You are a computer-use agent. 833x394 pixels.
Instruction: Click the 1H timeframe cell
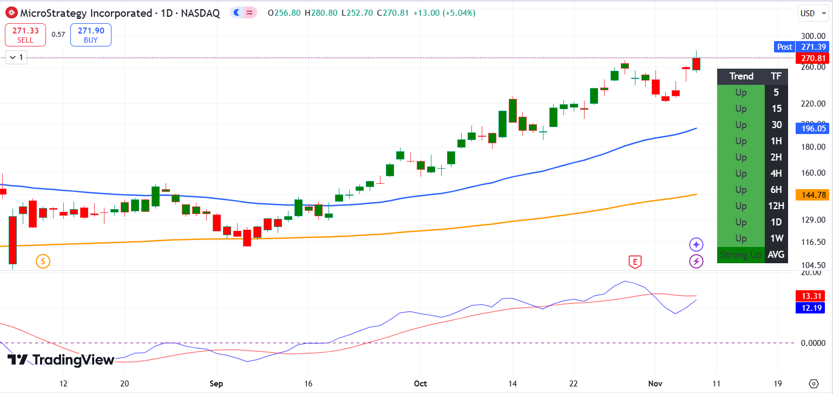coord(777,141)
